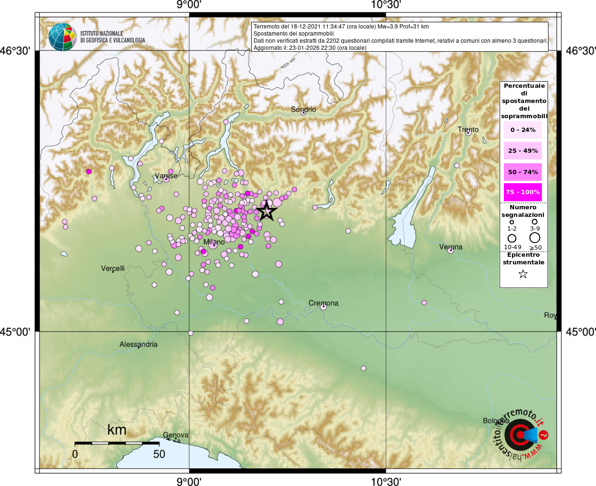The image size is (596, 486).
Task: Click the 'ISTITUTO NAZIONALE DI GEOFISICA' text
Action: coord(113,37)
